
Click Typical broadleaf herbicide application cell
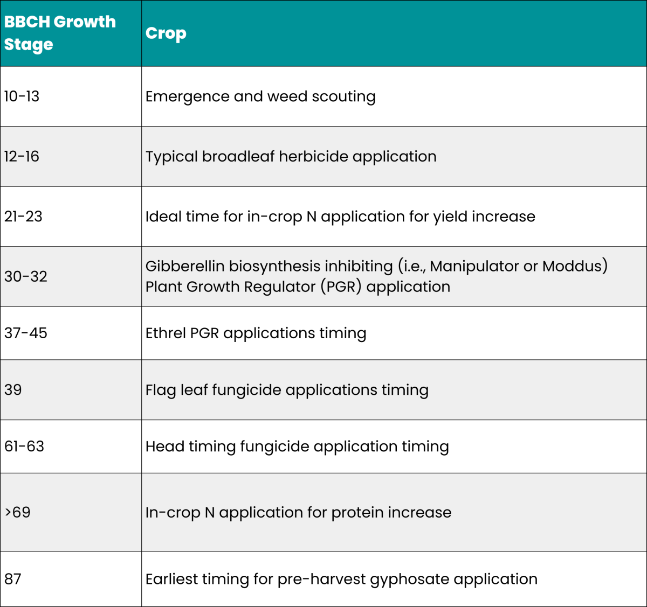[x=394, y=157]
